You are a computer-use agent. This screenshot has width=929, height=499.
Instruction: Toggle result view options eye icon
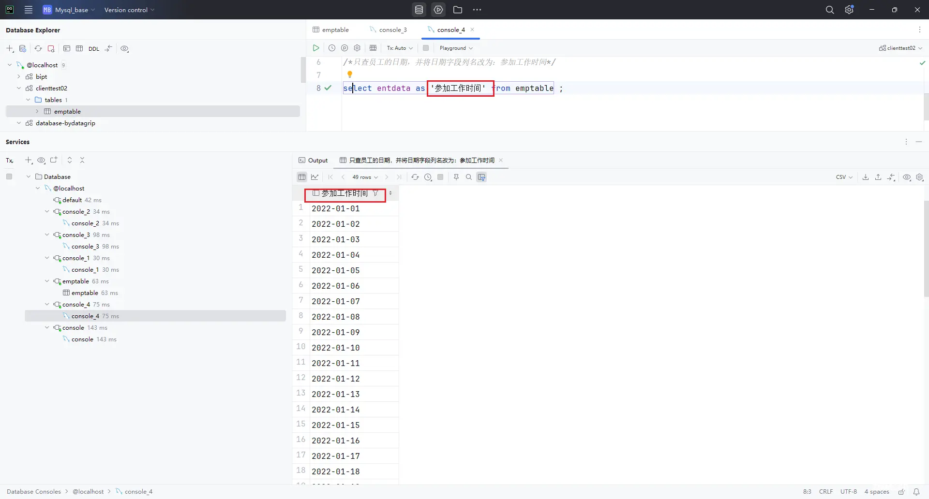907,177
